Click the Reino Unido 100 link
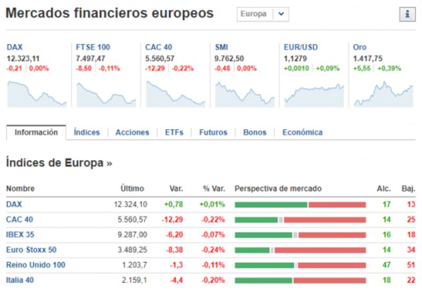 pos(35,265)
